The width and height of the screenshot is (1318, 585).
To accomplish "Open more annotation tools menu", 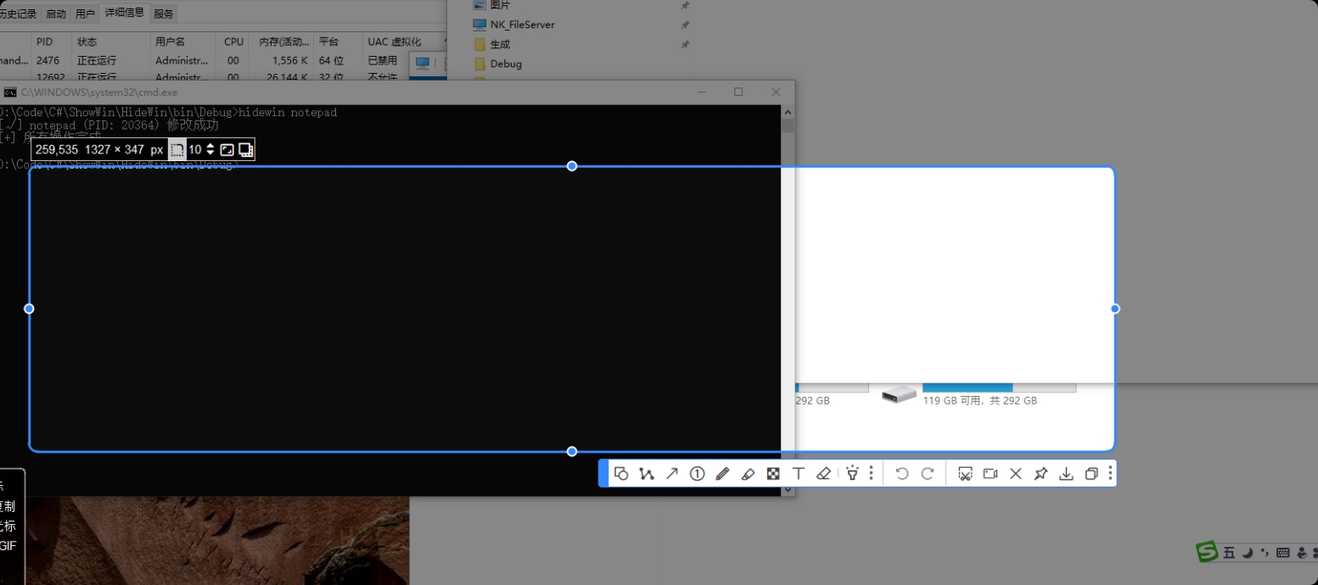I will 871,474.
